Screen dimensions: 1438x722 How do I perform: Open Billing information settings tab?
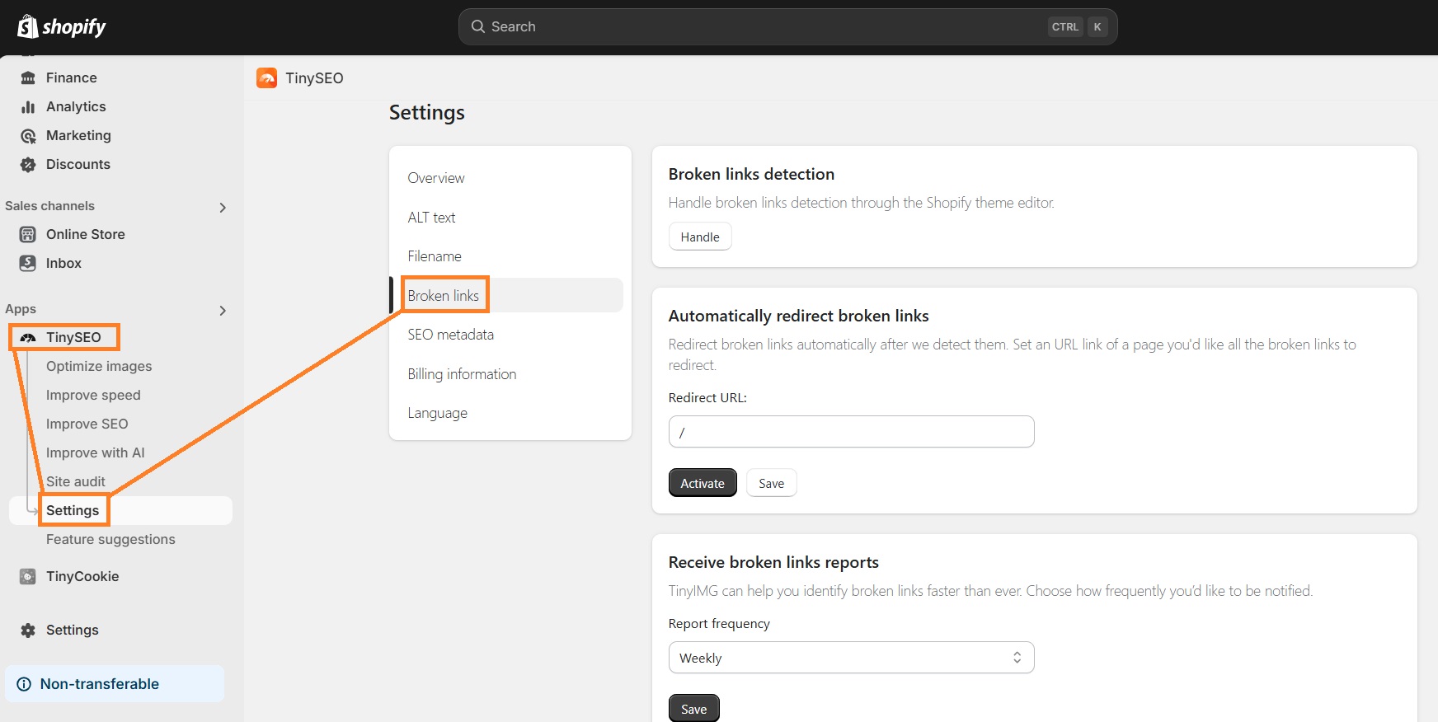(462, 374)
